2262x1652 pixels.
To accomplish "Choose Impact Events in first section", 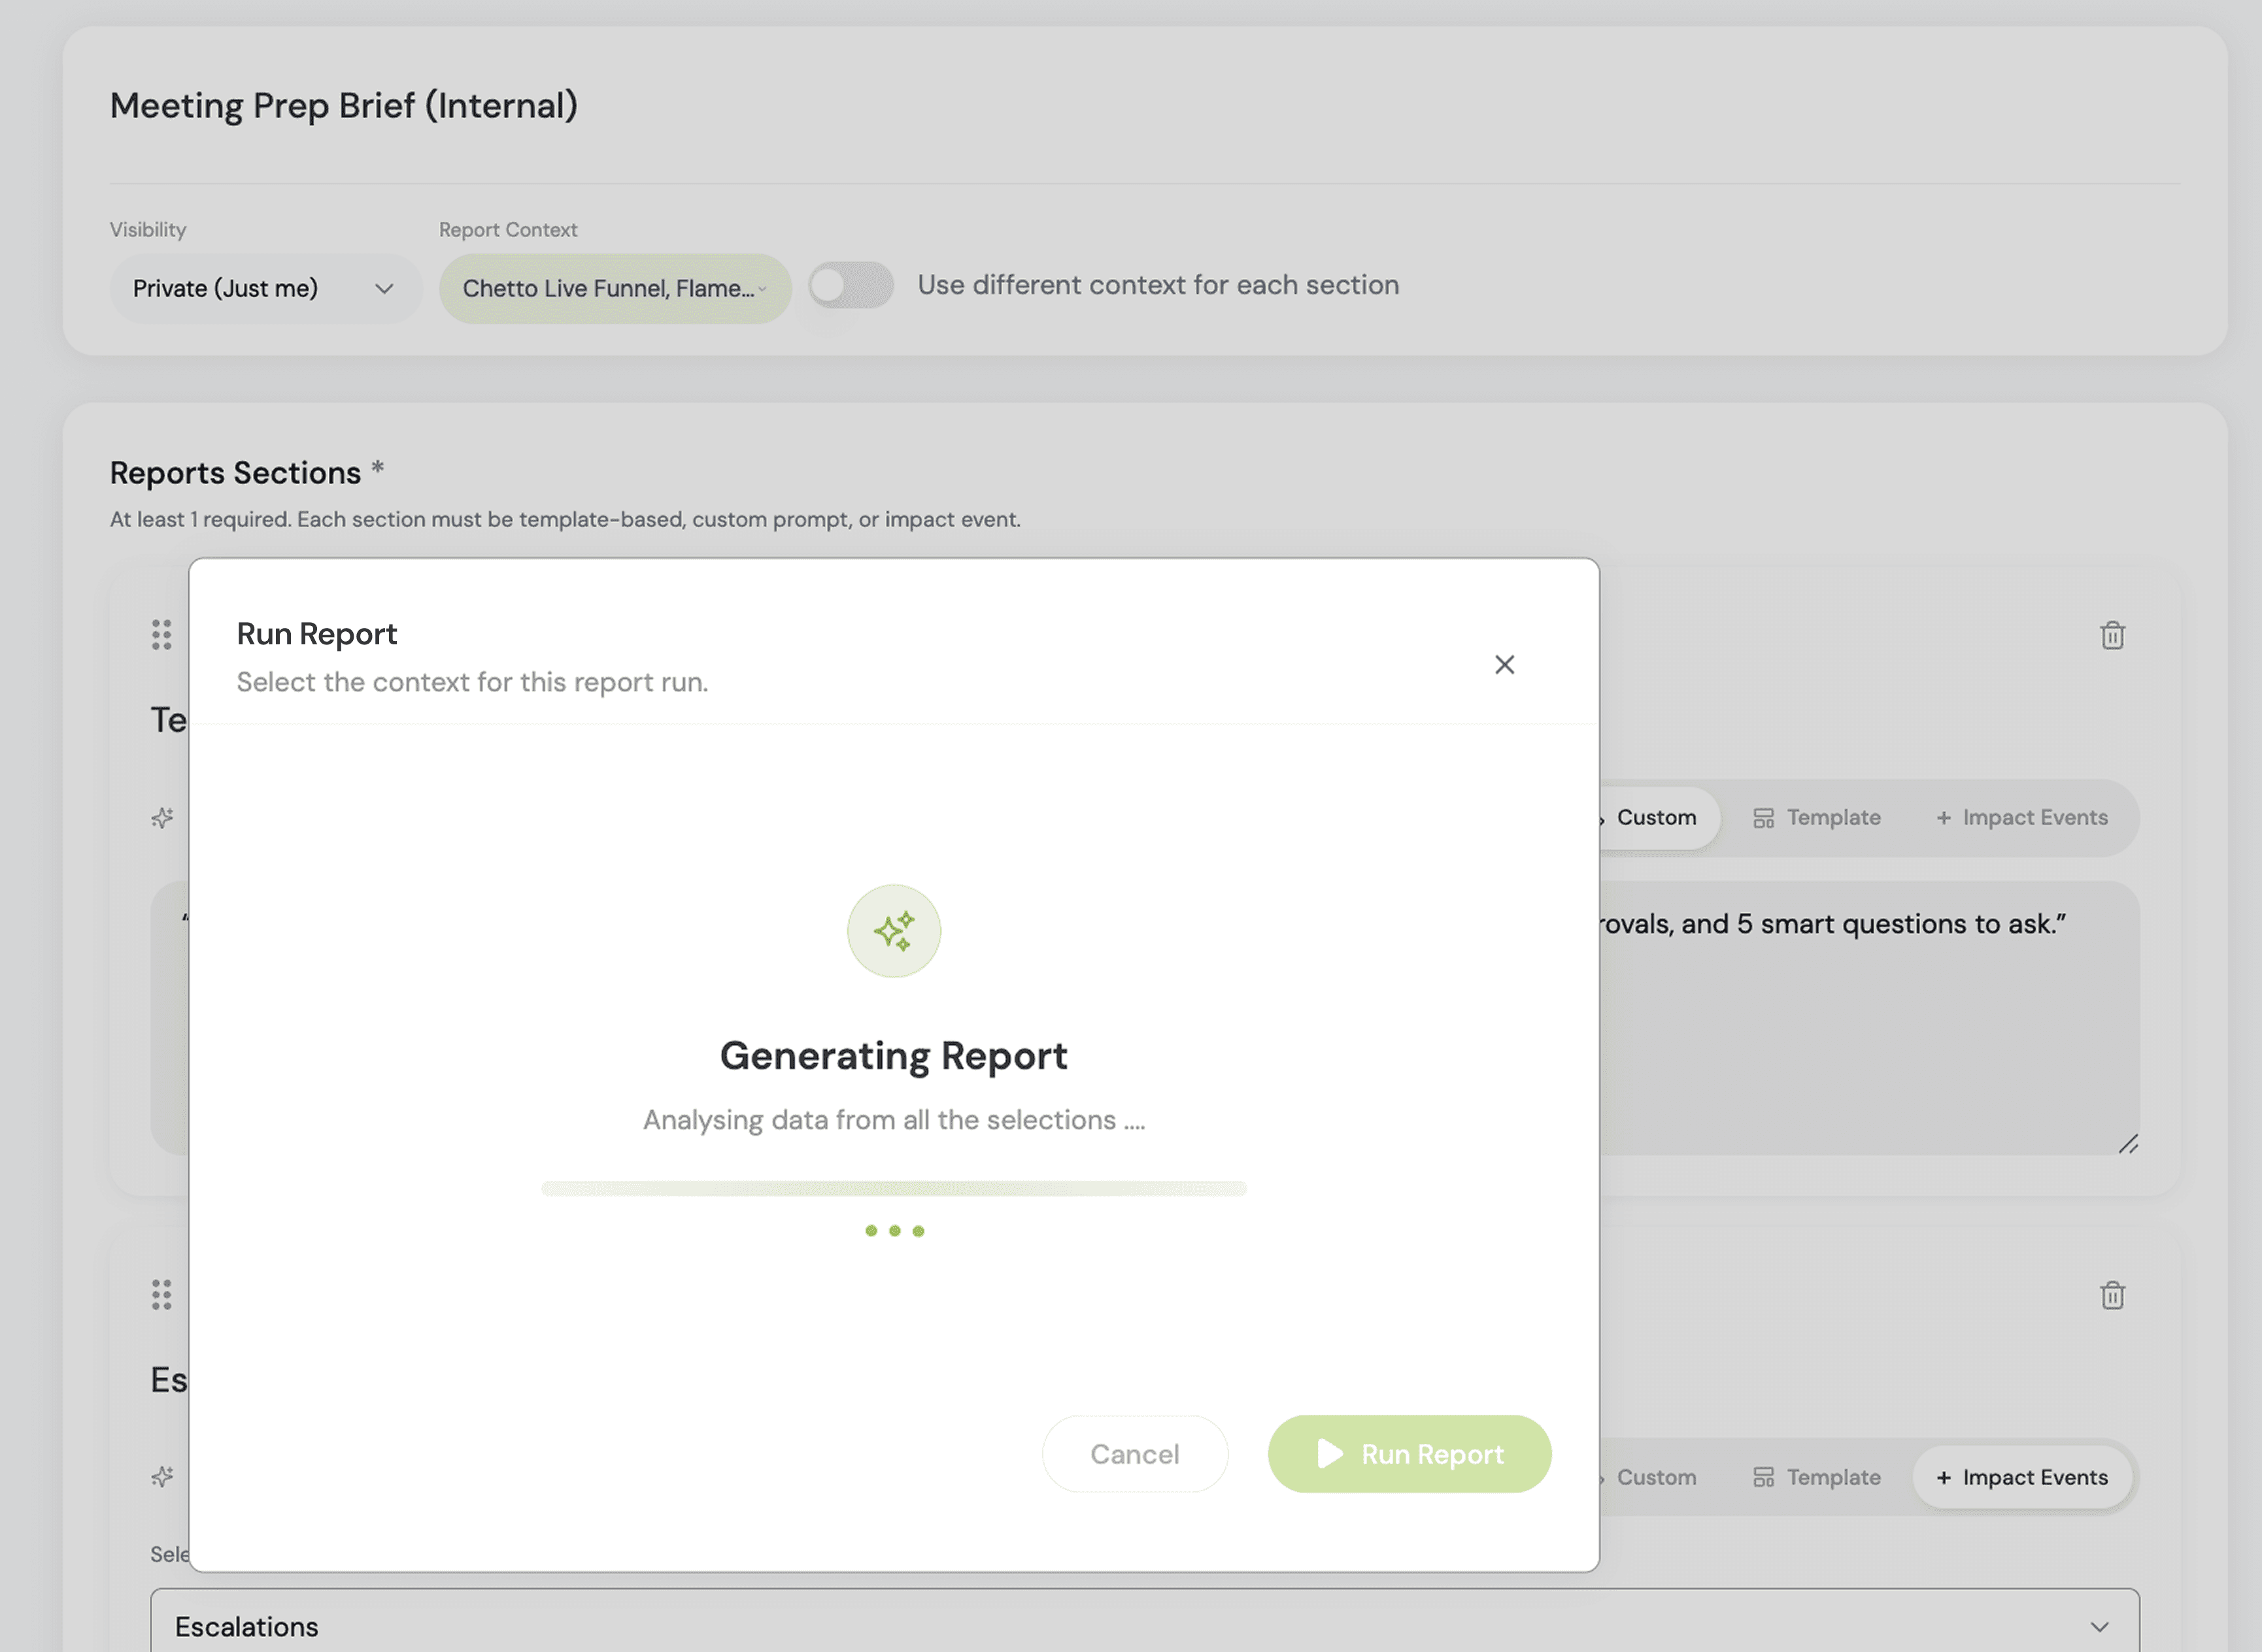I will tap(2022, 817).
